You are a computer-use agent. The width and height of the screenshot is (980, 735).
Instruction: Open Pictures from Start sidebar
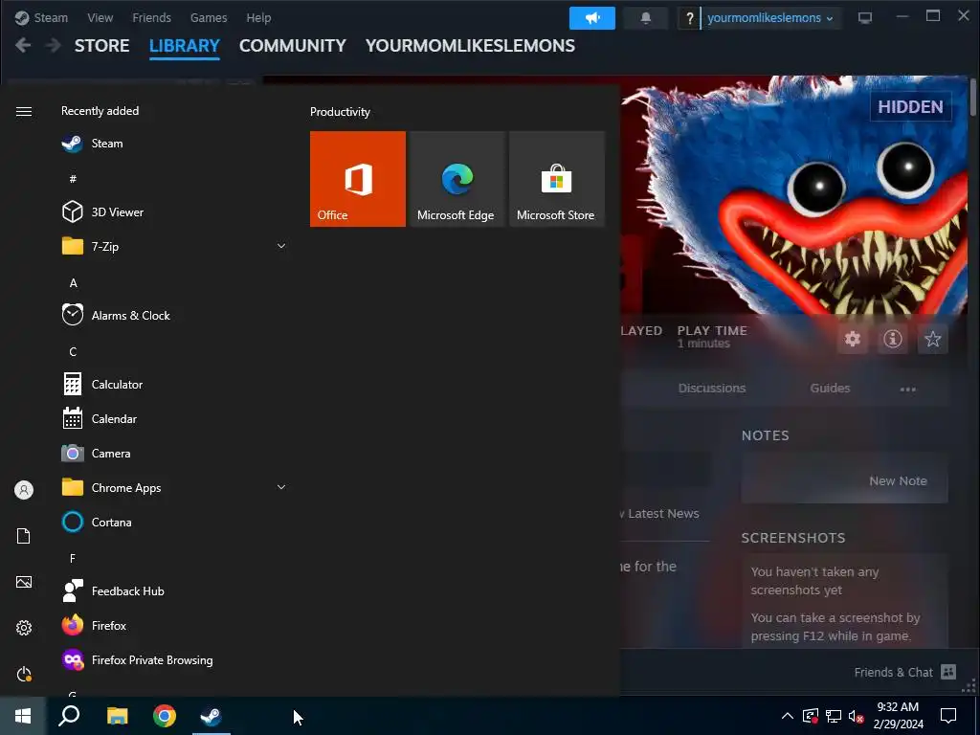[24, 582]
